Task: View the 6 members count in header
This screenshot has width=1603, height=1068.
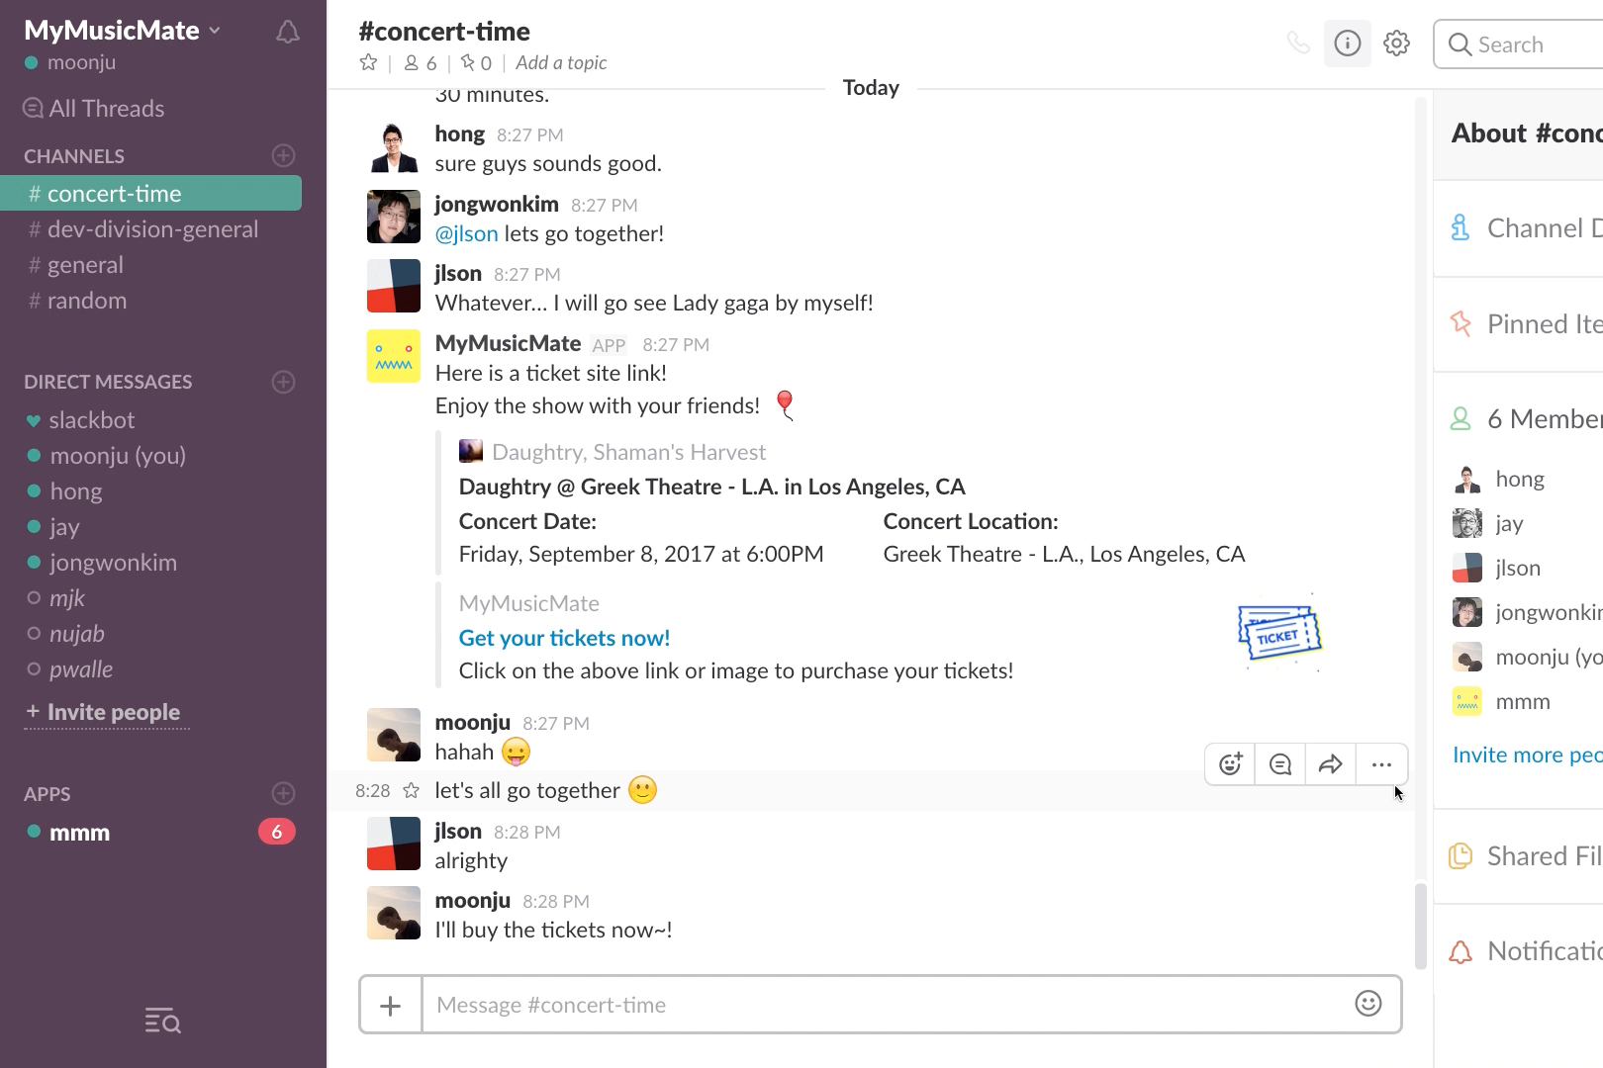Action: [x=421, y=62]
